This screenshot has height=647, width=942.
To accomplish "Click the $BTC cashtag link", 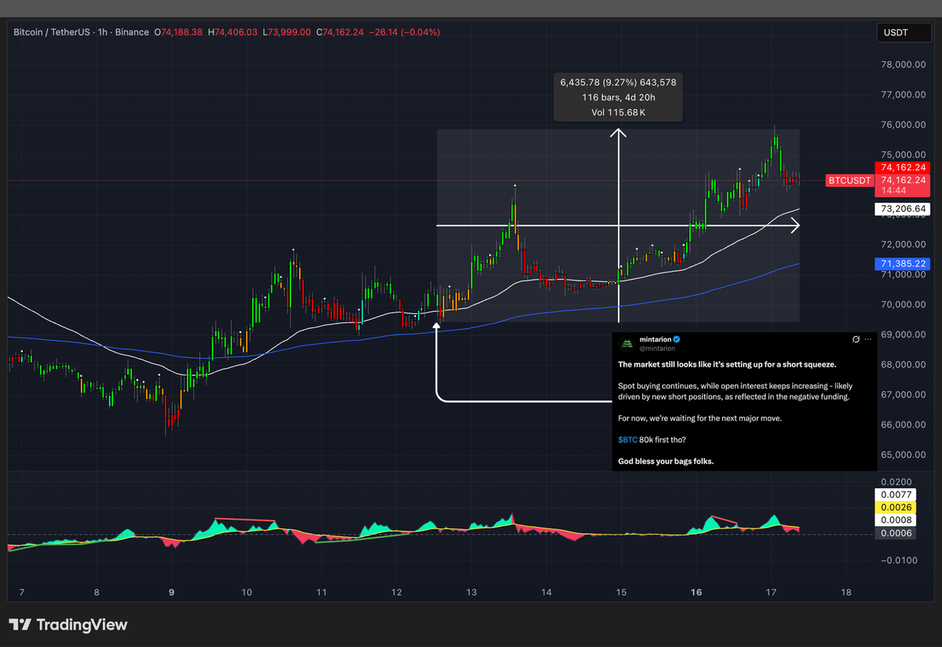I will (627, 440).
